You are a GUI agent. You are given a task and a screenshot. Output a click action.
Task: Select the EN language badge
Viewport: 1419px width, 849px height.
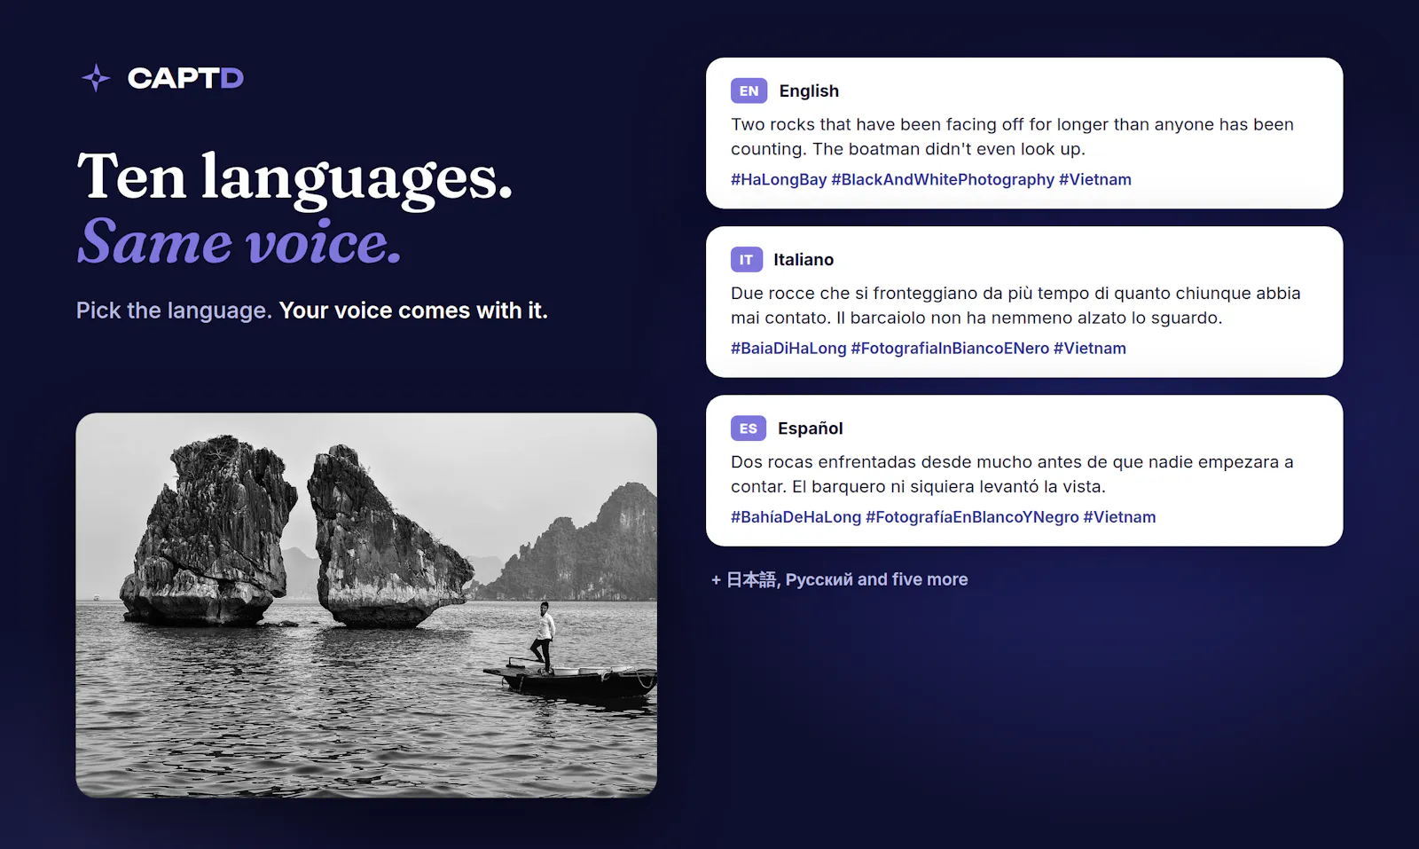(x=749, y=90)
